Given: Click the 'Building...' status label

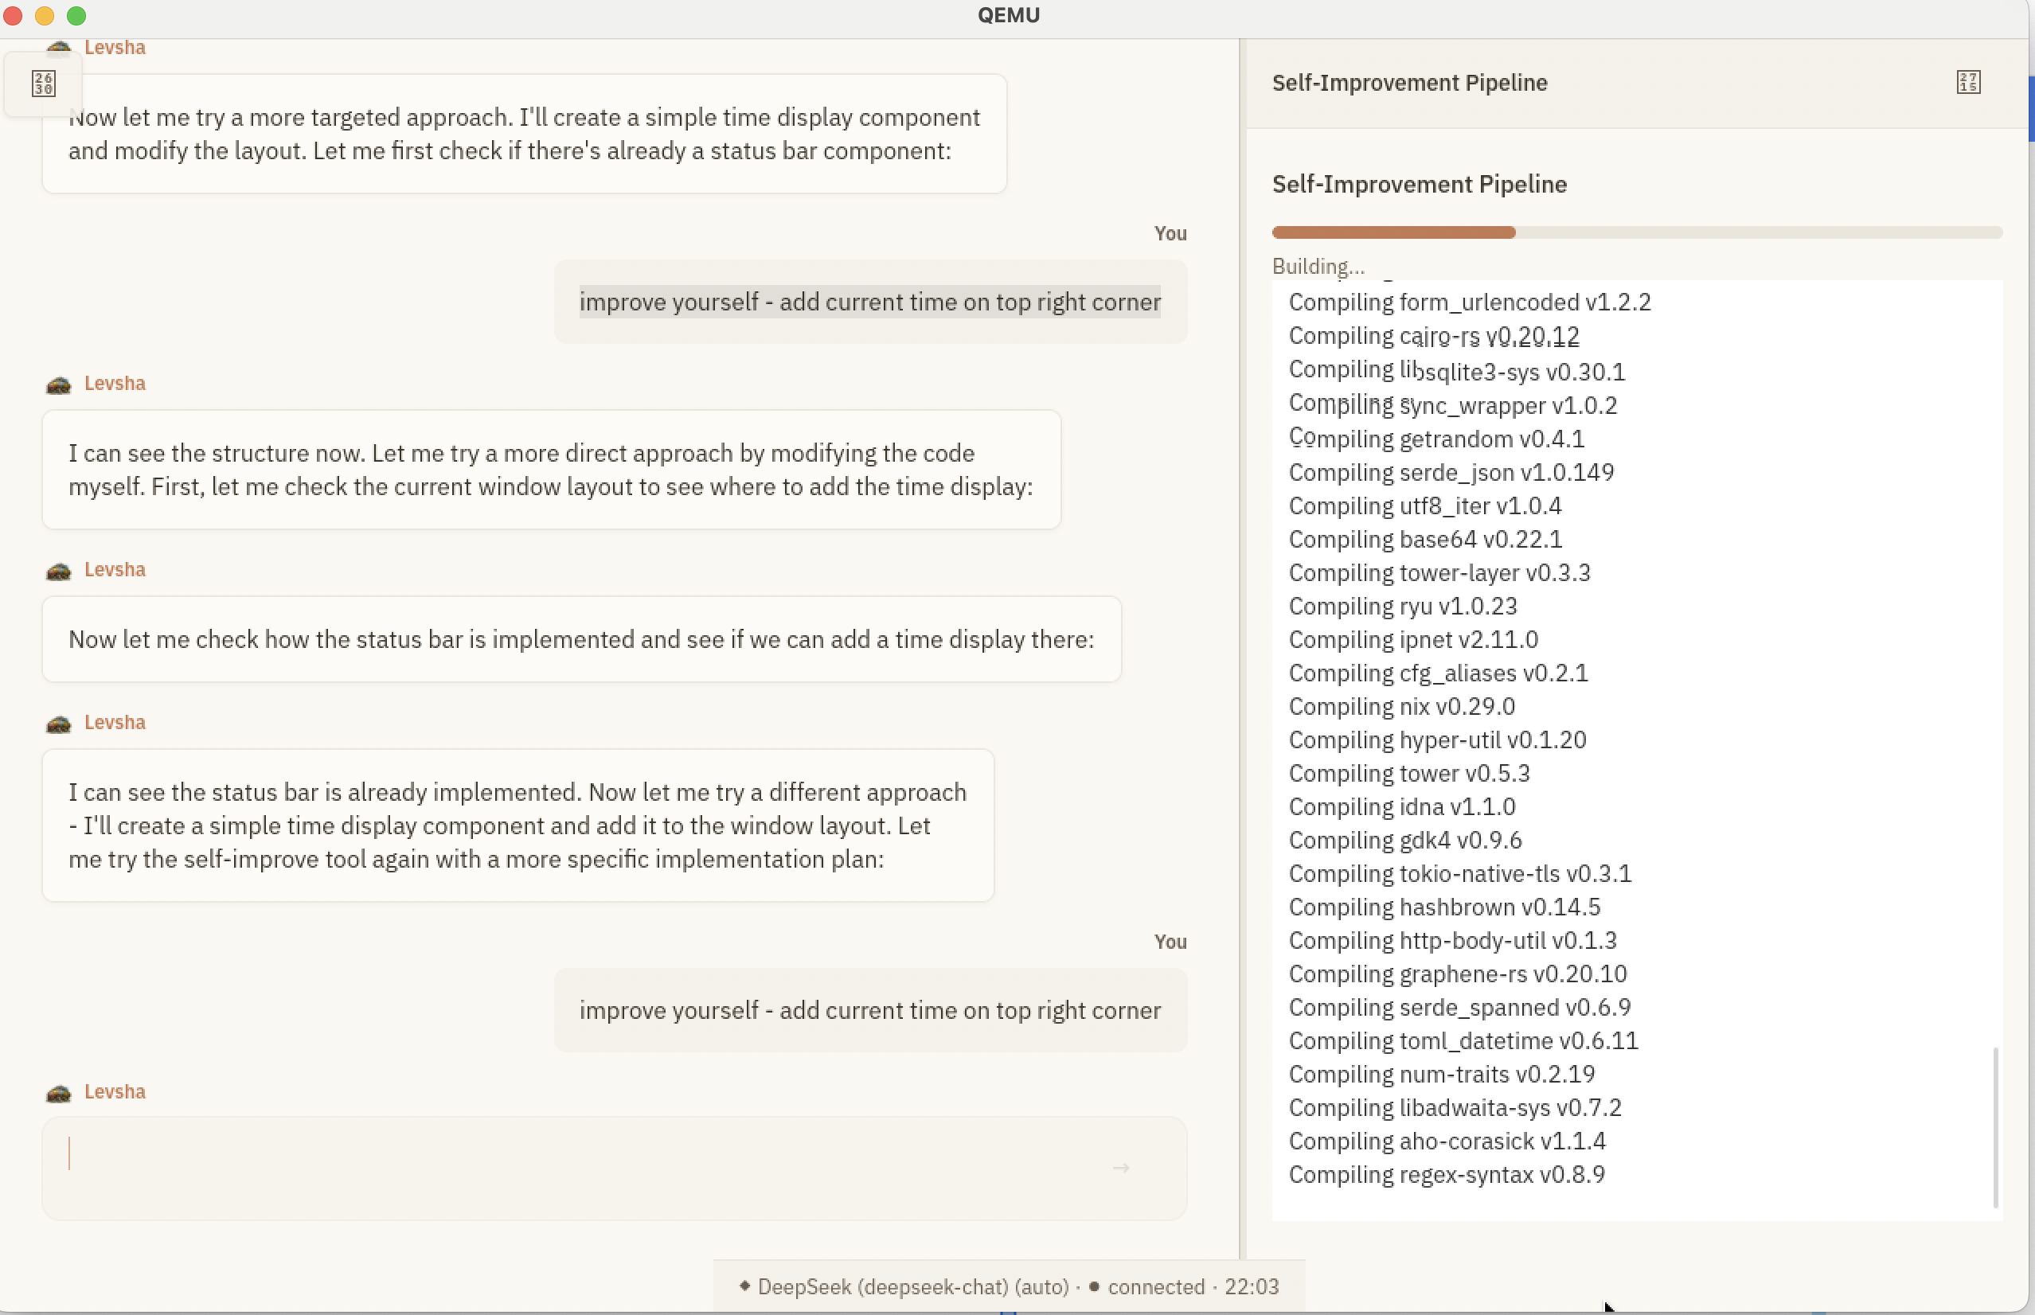Looking at the screenshot, I should (x=1318, y=267).
